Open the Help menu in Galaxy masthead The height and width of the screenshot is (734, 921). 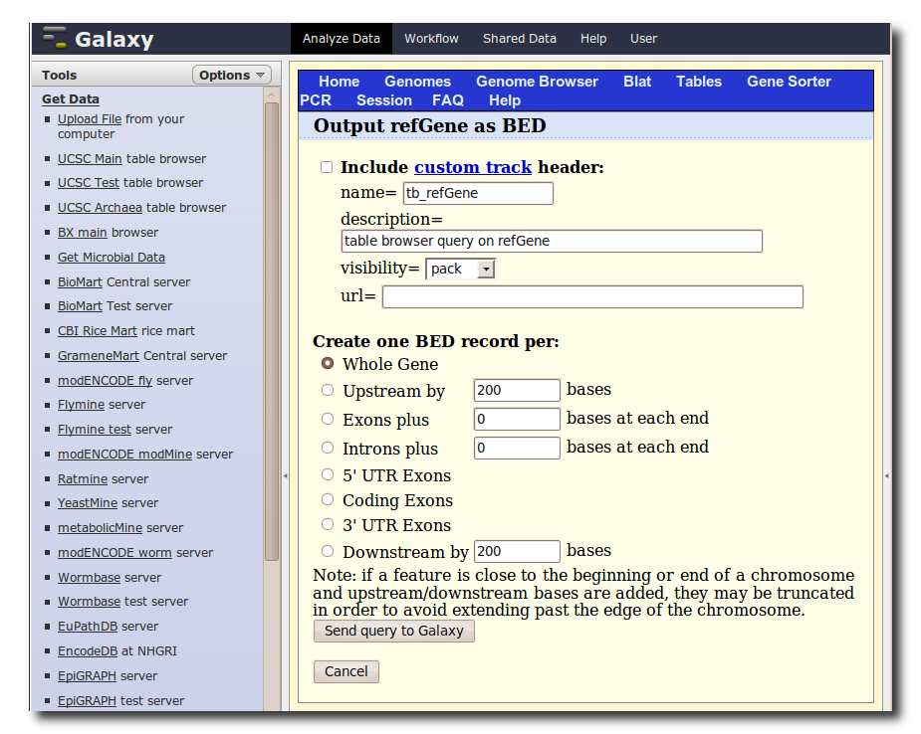coord(593,39)
